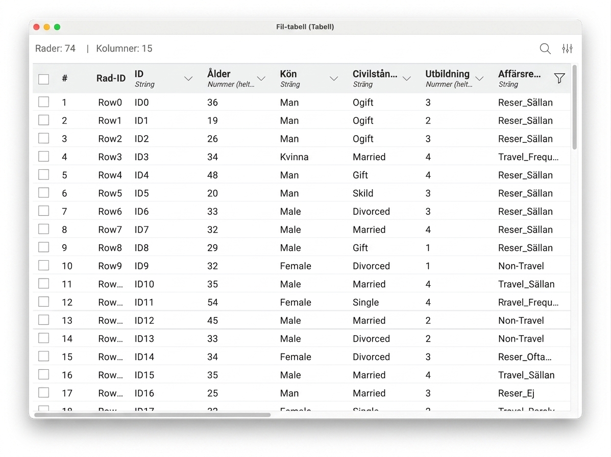Click the Ålder column header label
The image size is (611, 457).
[x=218, y=73]
